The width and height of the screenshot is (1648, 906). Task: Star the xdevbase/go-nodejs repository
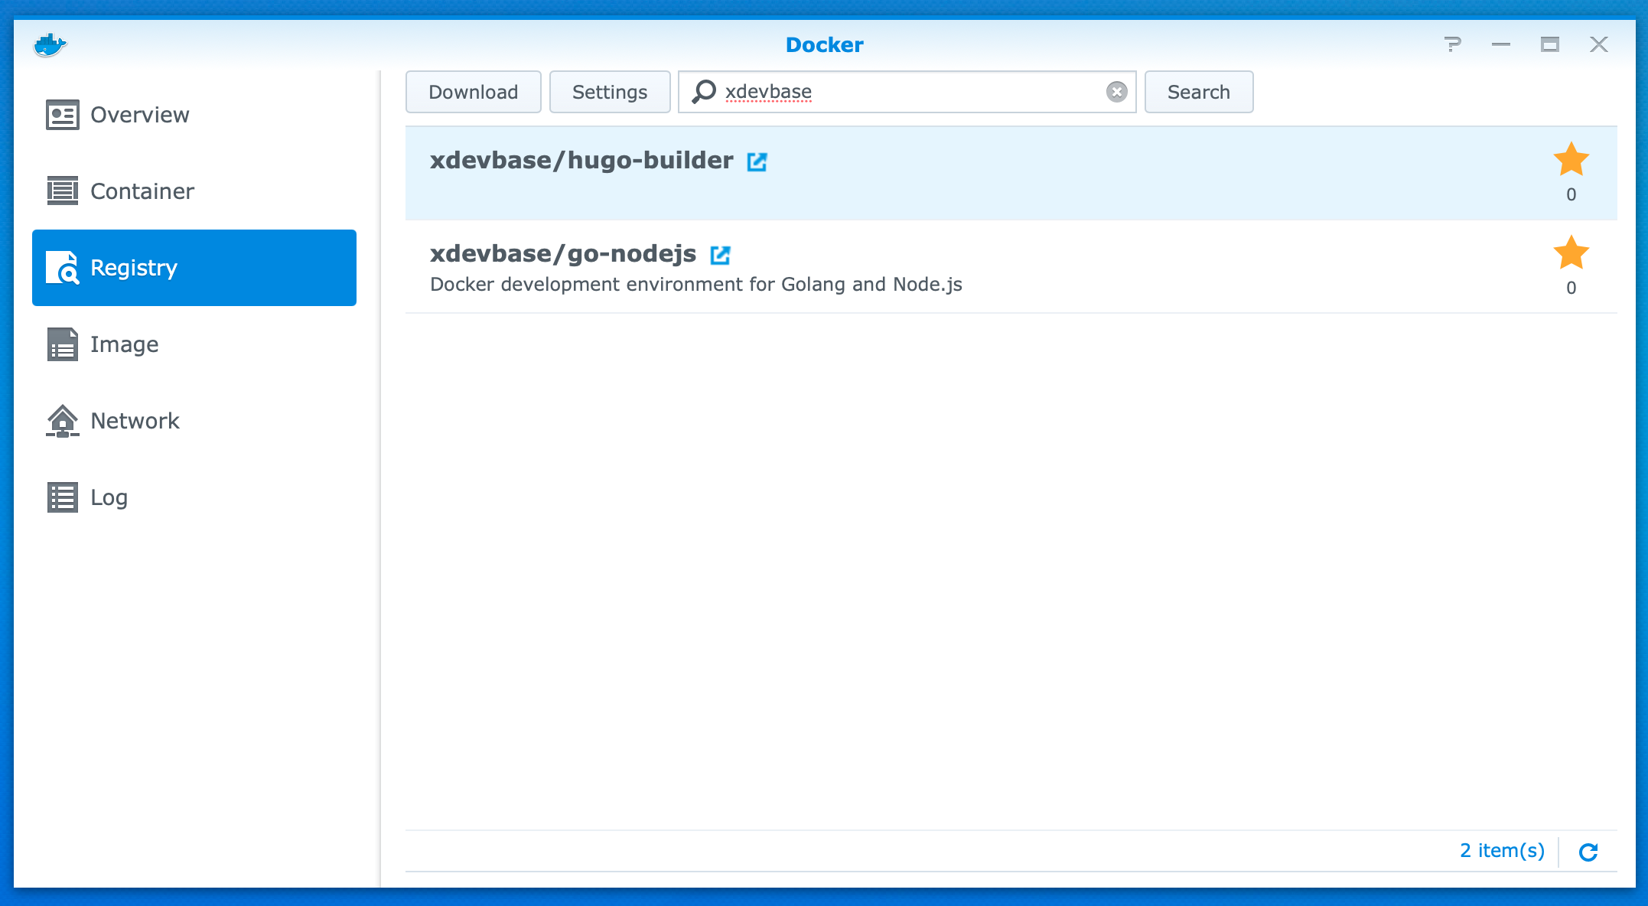pos(1571,253)
